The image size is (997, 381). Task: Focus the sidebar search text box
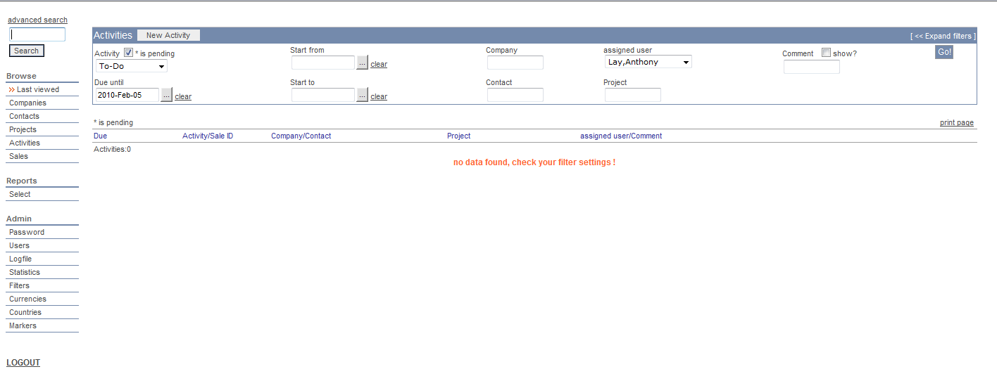[x=37, y=34]
